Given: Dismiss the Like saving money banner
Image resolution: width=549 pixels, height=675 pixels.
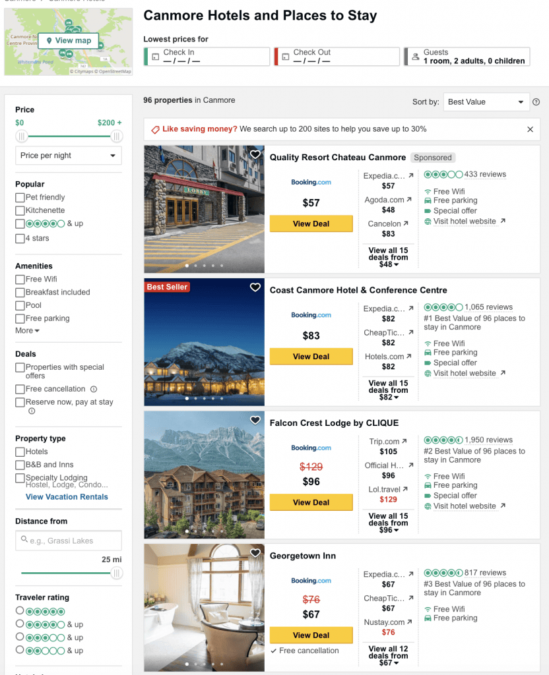Looking at the screenshot, I should click(530, 130).
